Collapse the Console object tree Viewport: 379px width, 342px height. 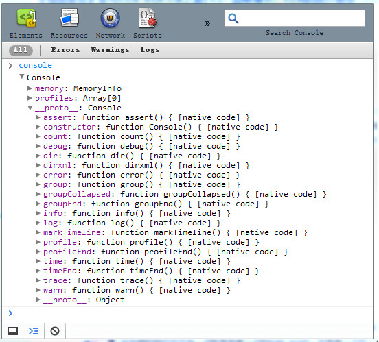point(22,77)
